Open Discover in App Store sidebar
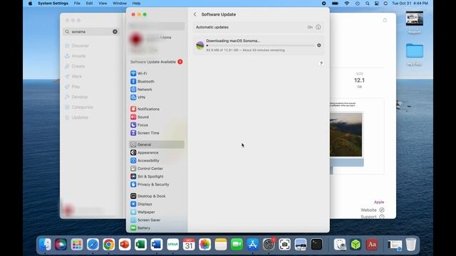This screenshot has width=456, height=256. tap(77, 46)
